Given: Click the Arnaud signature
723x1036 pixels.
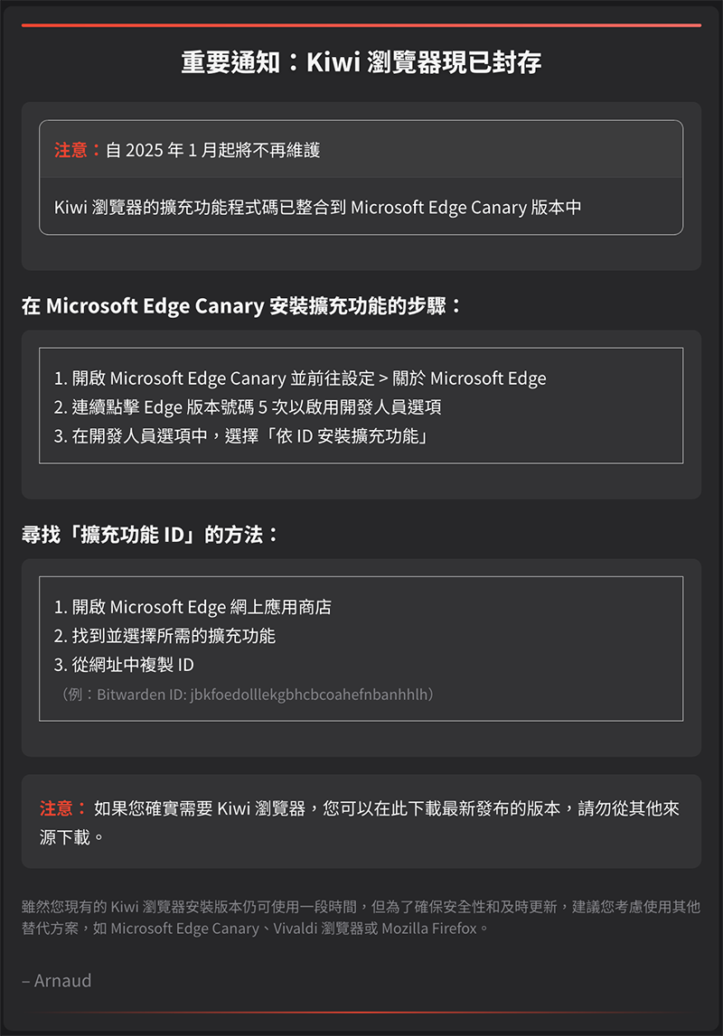Looking at the screenshot, I should click(57, 981).
